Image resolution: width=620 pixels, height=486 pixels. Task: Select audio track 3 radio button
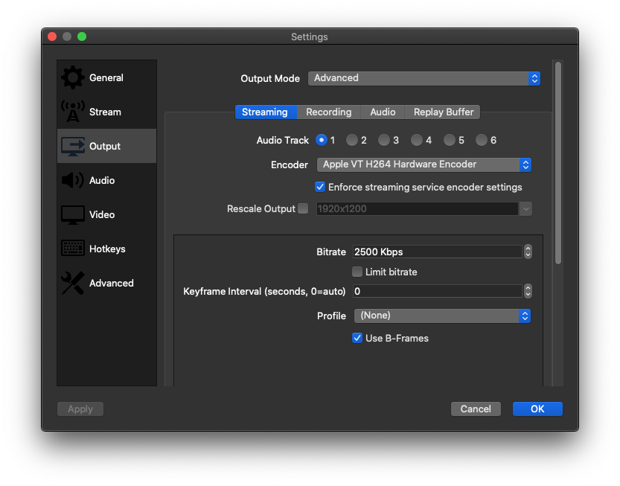pyautogui.click(x=383, y=140)
